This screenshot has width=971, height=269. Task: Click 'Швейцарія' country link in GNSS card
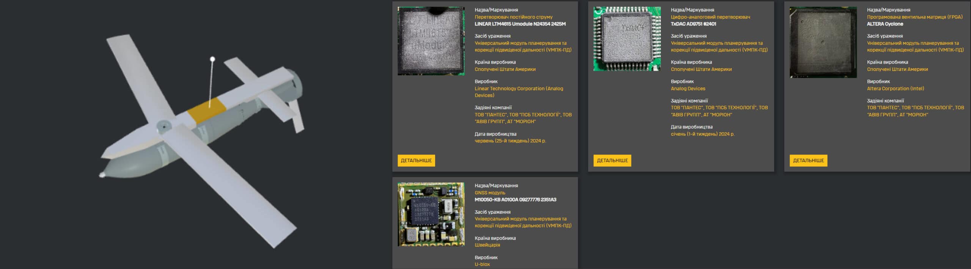click(487, 245)
